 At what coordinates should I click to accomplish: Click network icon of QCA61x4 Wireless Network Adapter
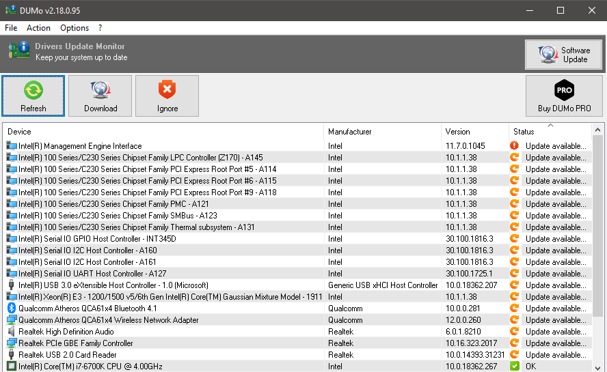pyautogui.click(x=12, y=320)
